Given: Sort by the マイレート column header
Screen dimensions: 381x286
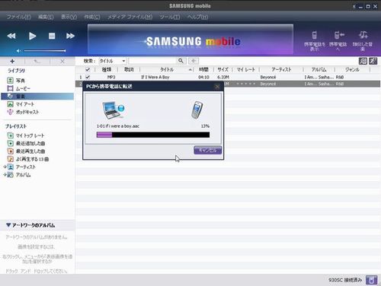Looking at the screenshot, I should 246,69.
